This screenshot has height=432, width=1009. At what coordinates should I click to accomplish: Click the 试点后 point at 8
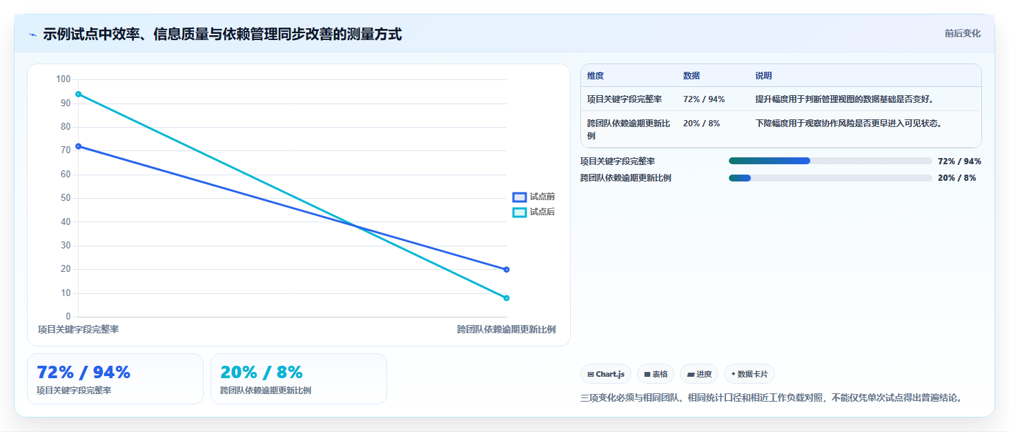click(507, 298)
